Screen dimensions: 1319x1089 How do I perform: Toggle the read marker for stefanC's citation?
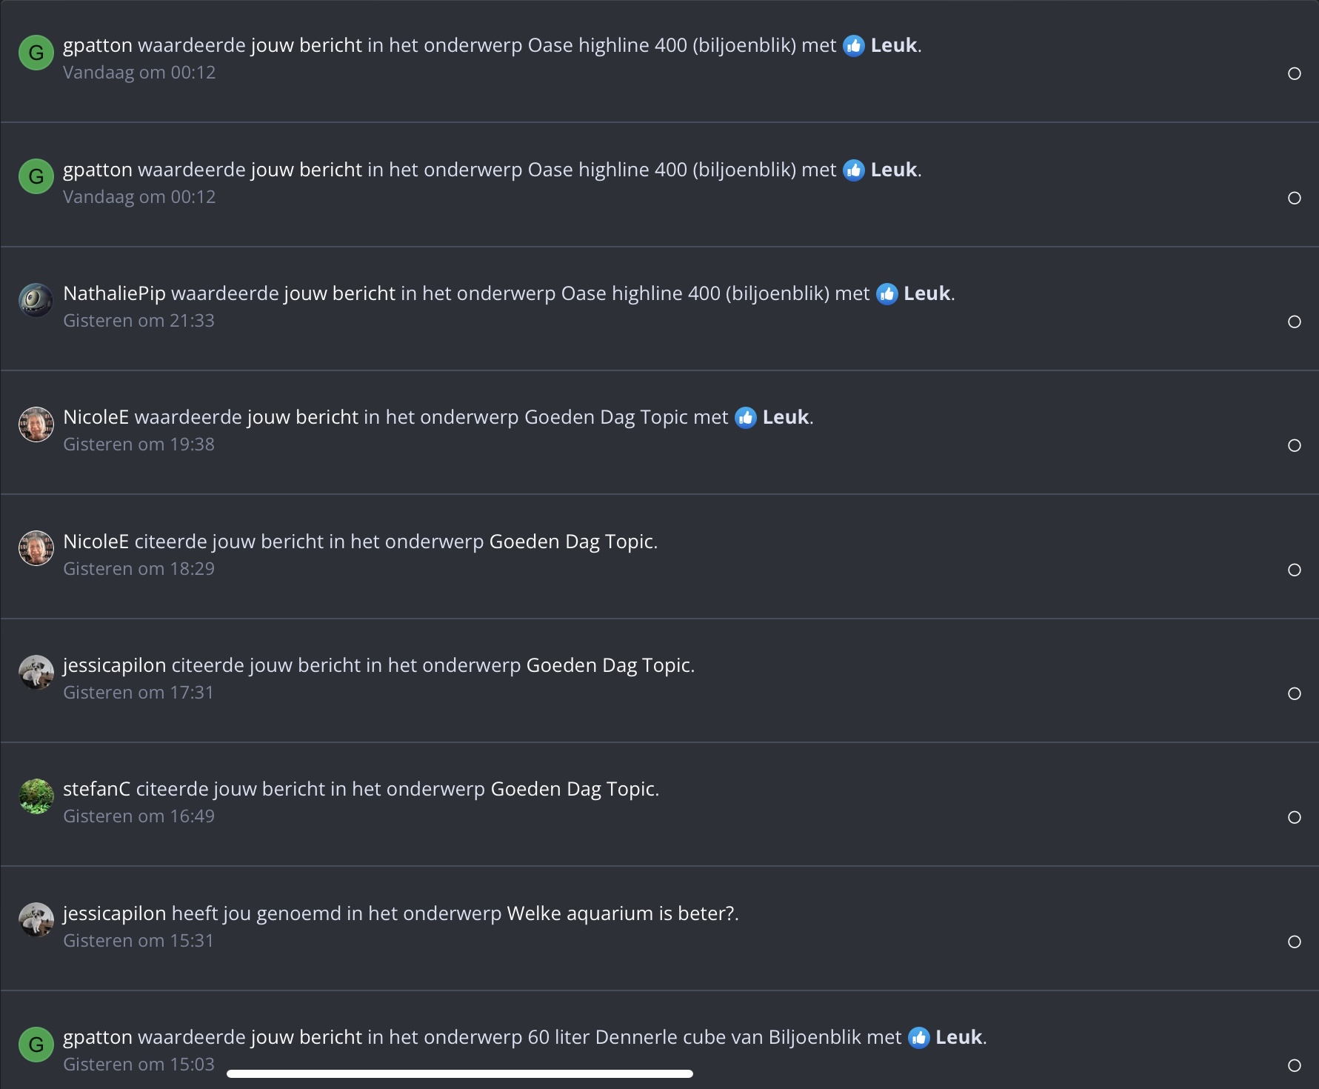click(1294, 817)
